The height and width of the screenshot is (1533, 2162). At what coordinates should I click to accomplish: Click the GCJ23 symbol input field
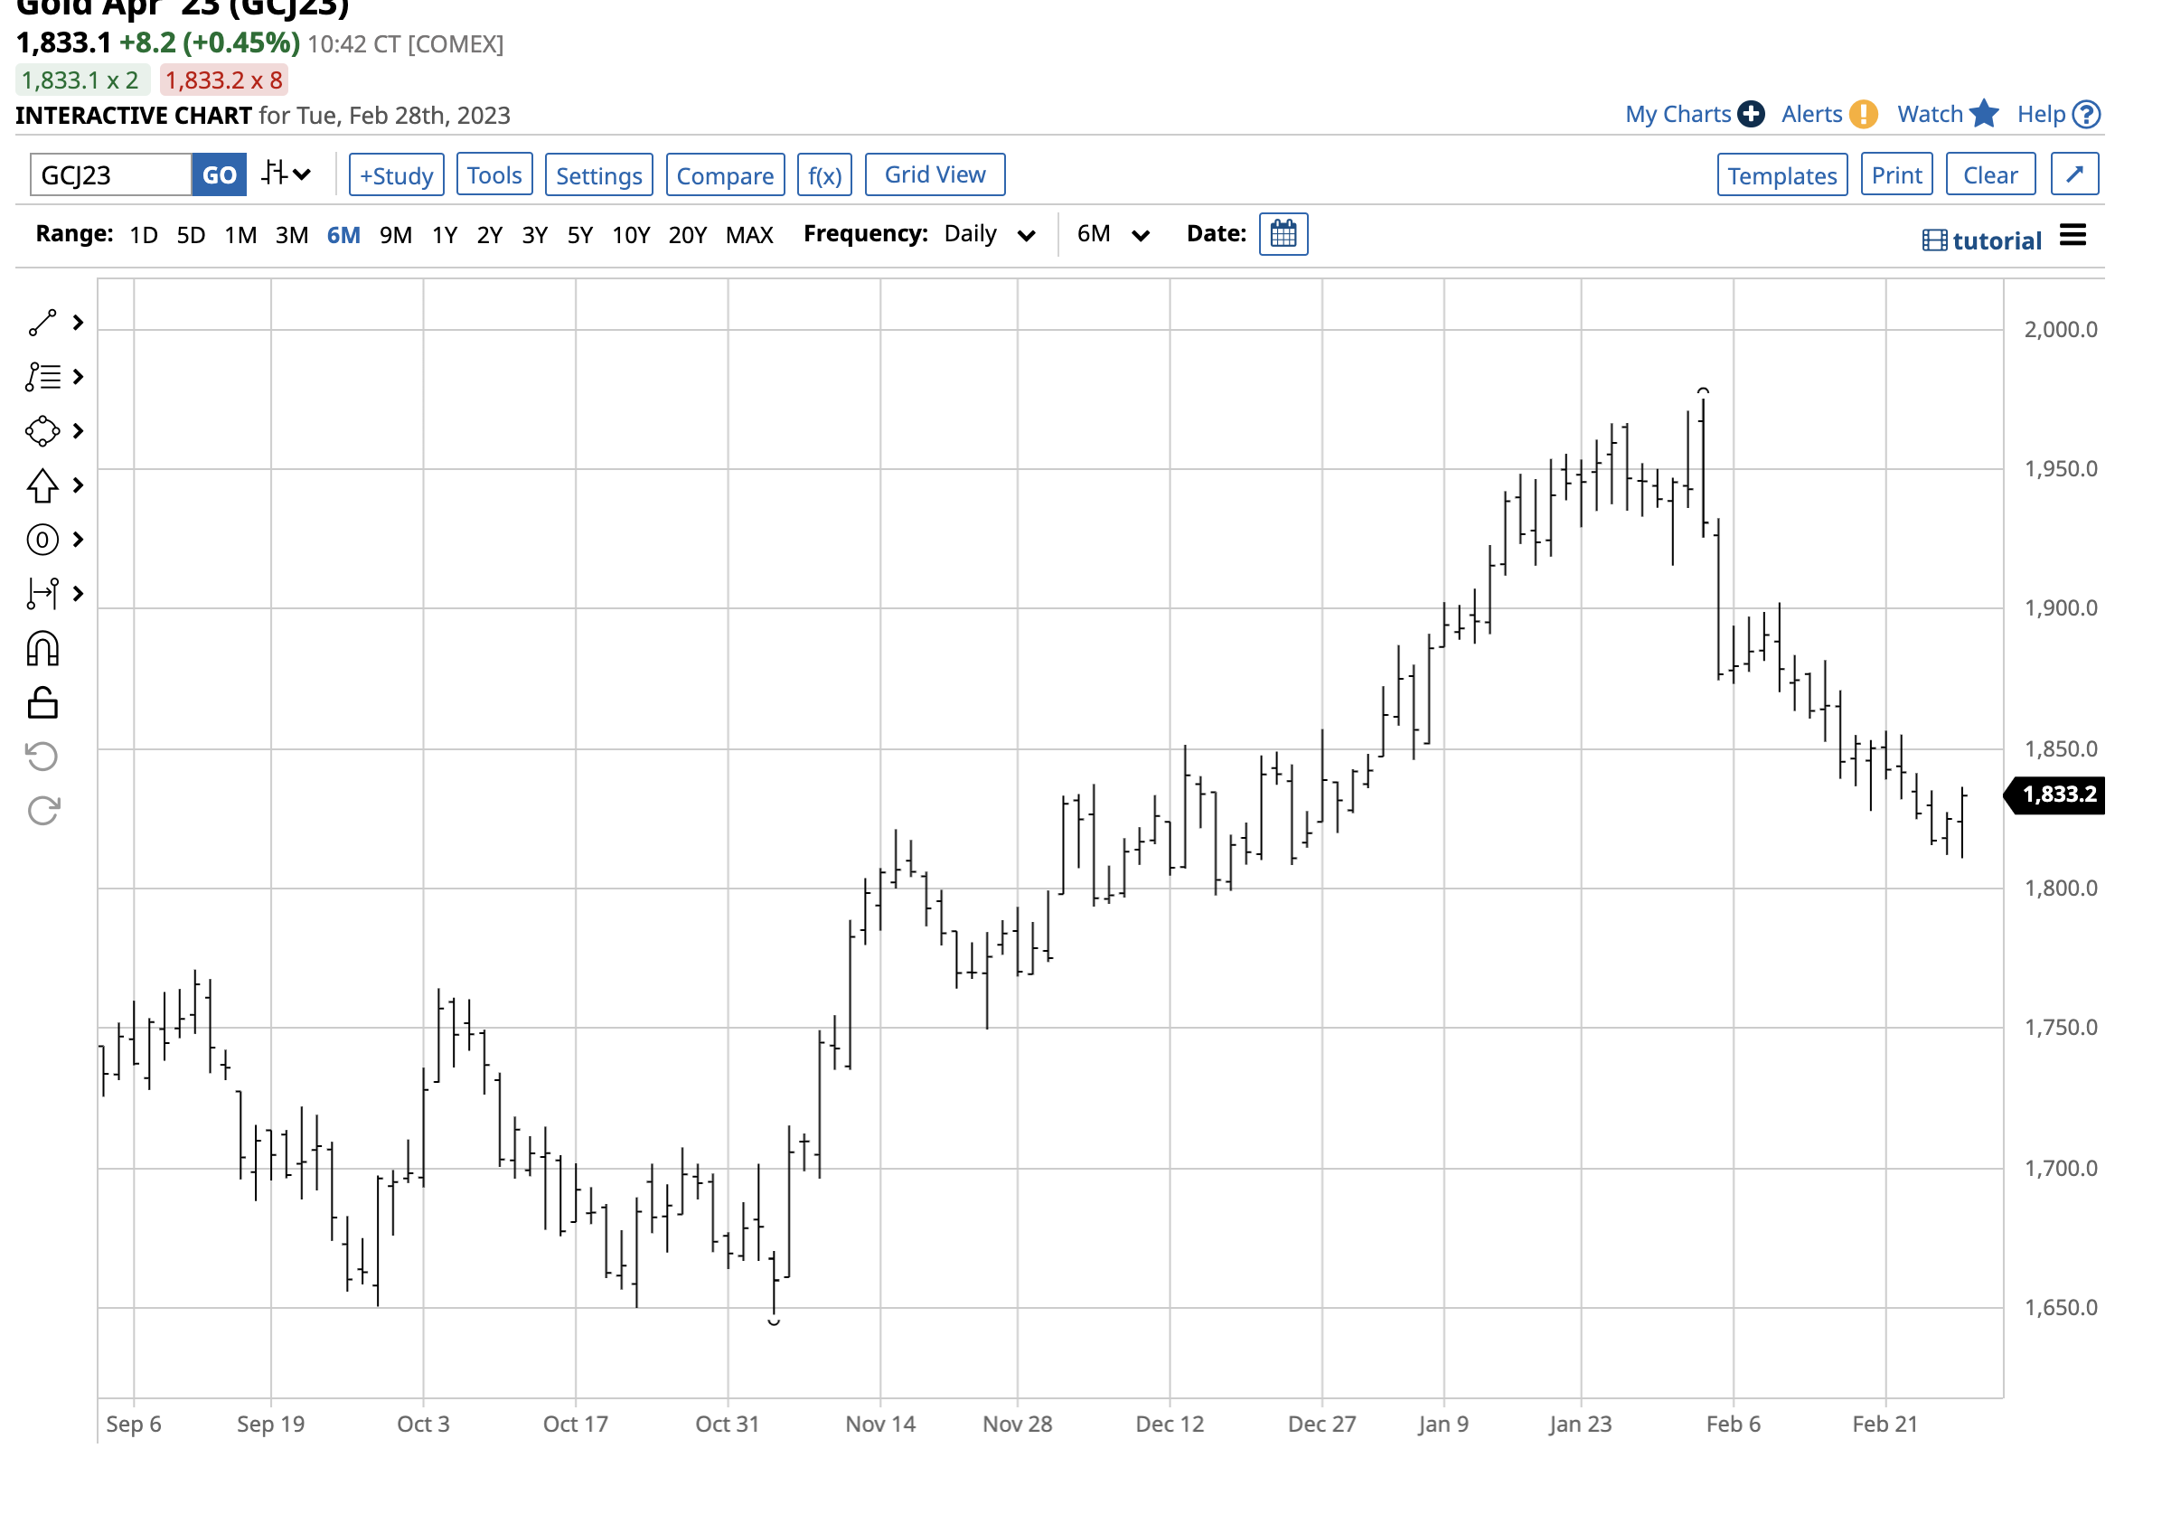110,175
